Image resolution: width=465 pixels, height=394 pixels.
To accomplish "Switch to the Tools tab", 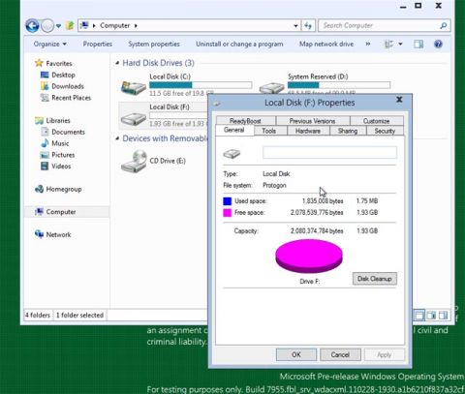I will pyautogui.click(x=269, y=131).
